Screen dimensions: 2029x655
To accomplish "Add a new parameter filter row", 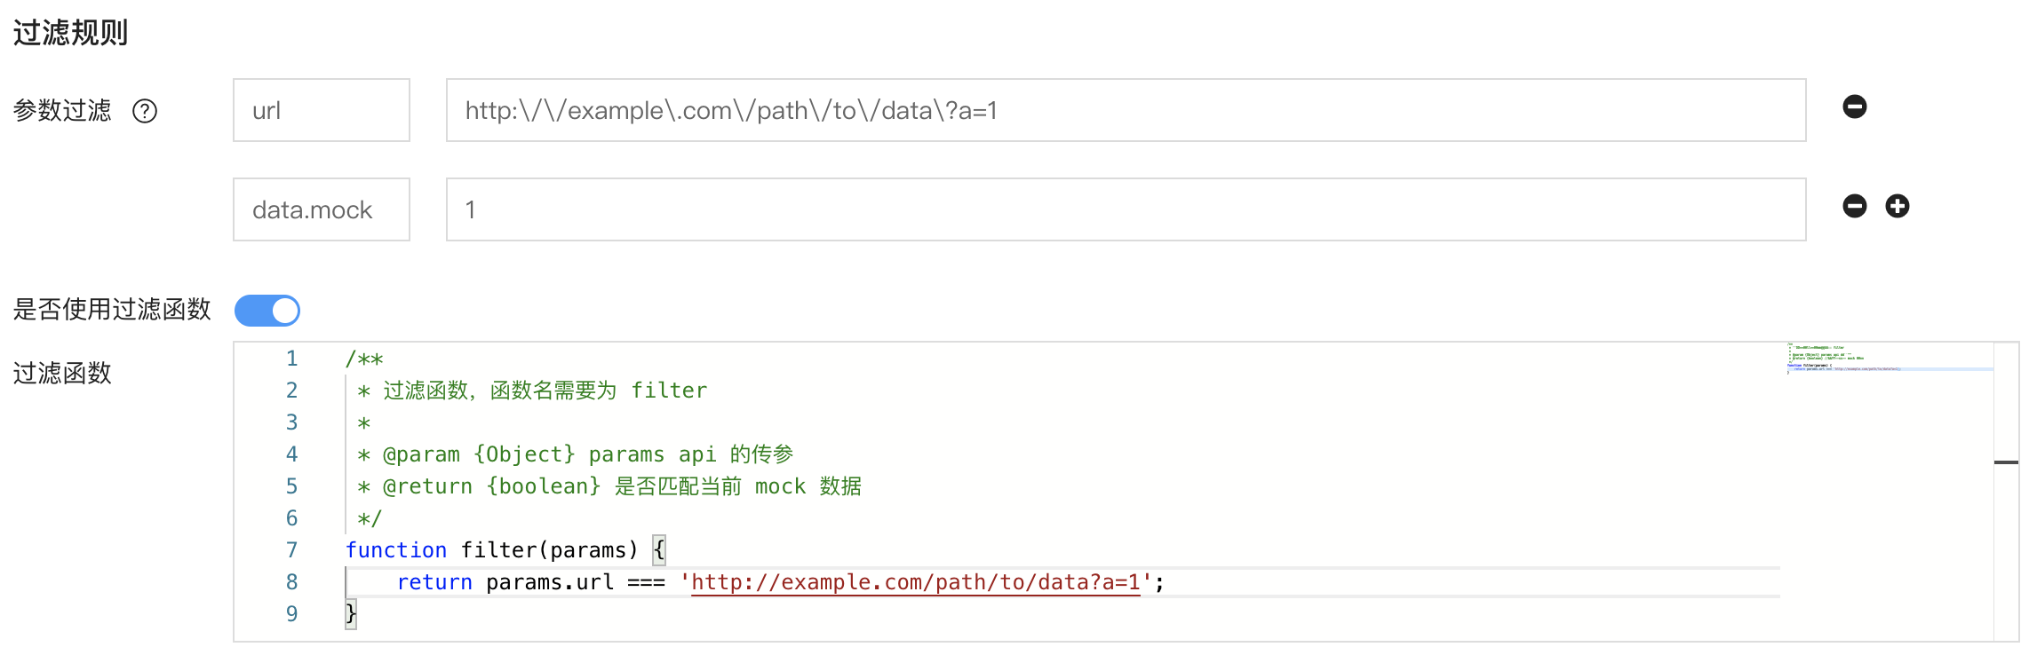I will tap(1897, 206).
